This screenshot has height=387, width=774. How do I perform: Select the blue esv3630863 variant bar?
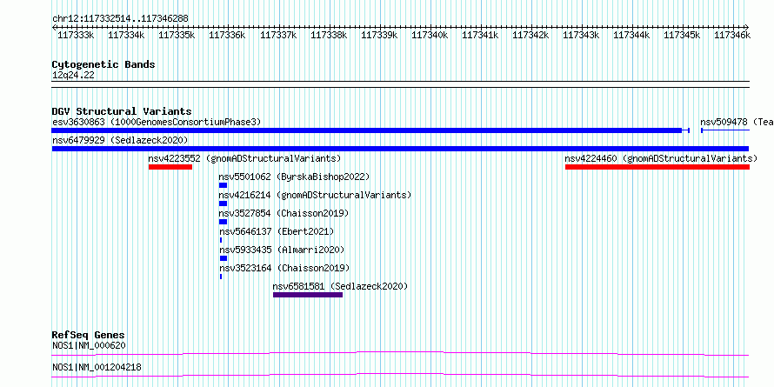tap(370, 130)
